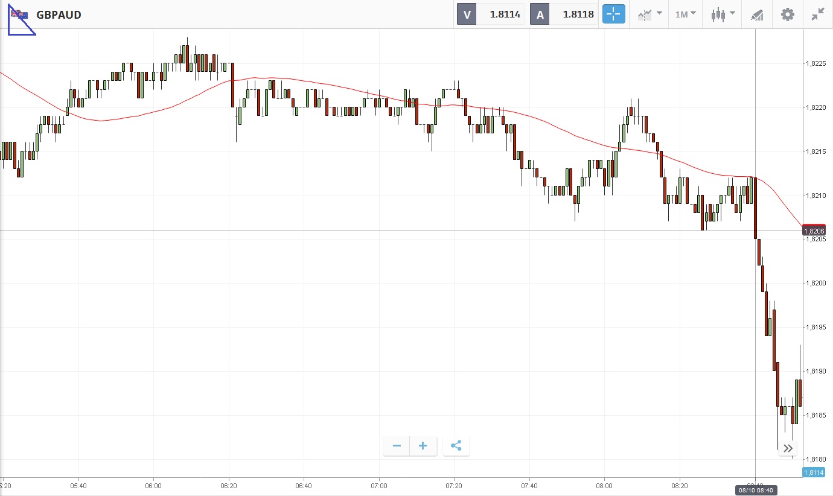Open chart settings gear icon
The image size is (833, 496).
tap(788, 14)
